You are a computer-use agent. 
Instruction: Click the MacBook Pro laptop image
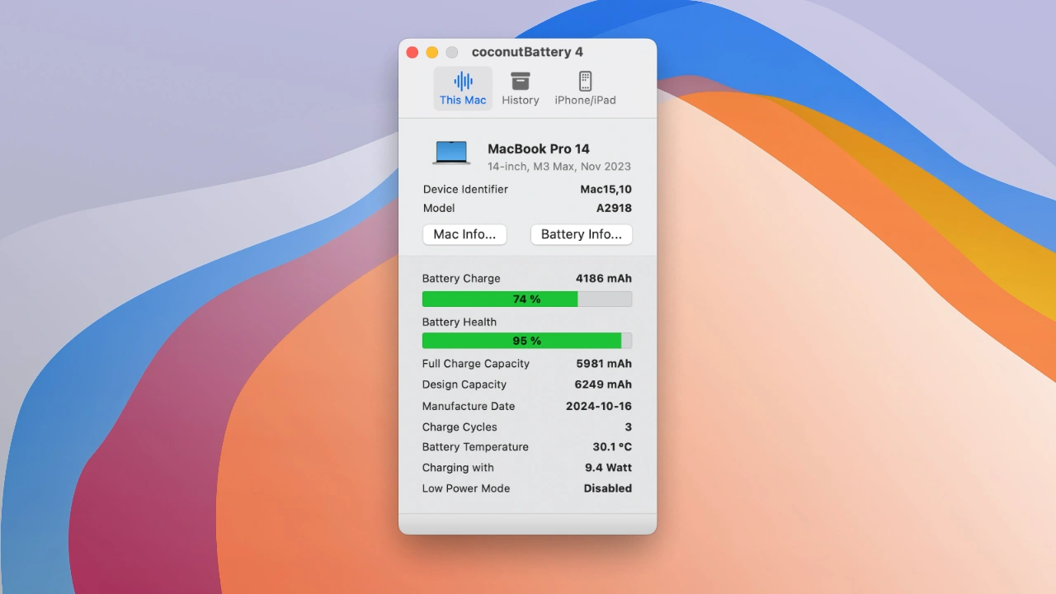click(x=451, y=153)
